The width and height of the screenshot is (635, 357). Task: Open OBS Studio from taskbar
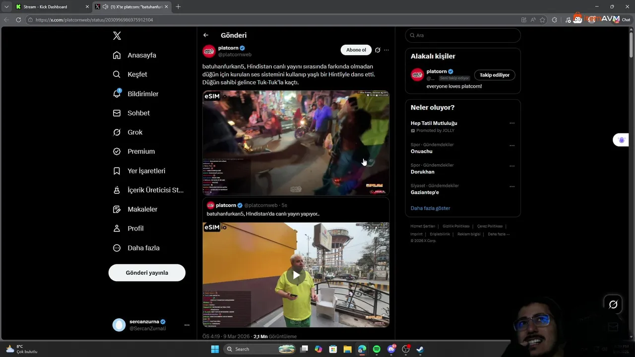tap(406, 349)
